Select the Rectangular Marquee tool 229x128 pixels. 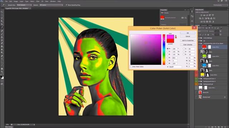point(2,15)
